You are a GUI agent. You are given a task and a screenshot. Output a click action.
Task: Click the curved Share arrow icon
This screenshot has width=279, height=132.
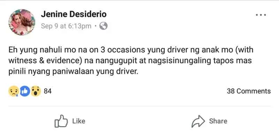click(198, 121)
